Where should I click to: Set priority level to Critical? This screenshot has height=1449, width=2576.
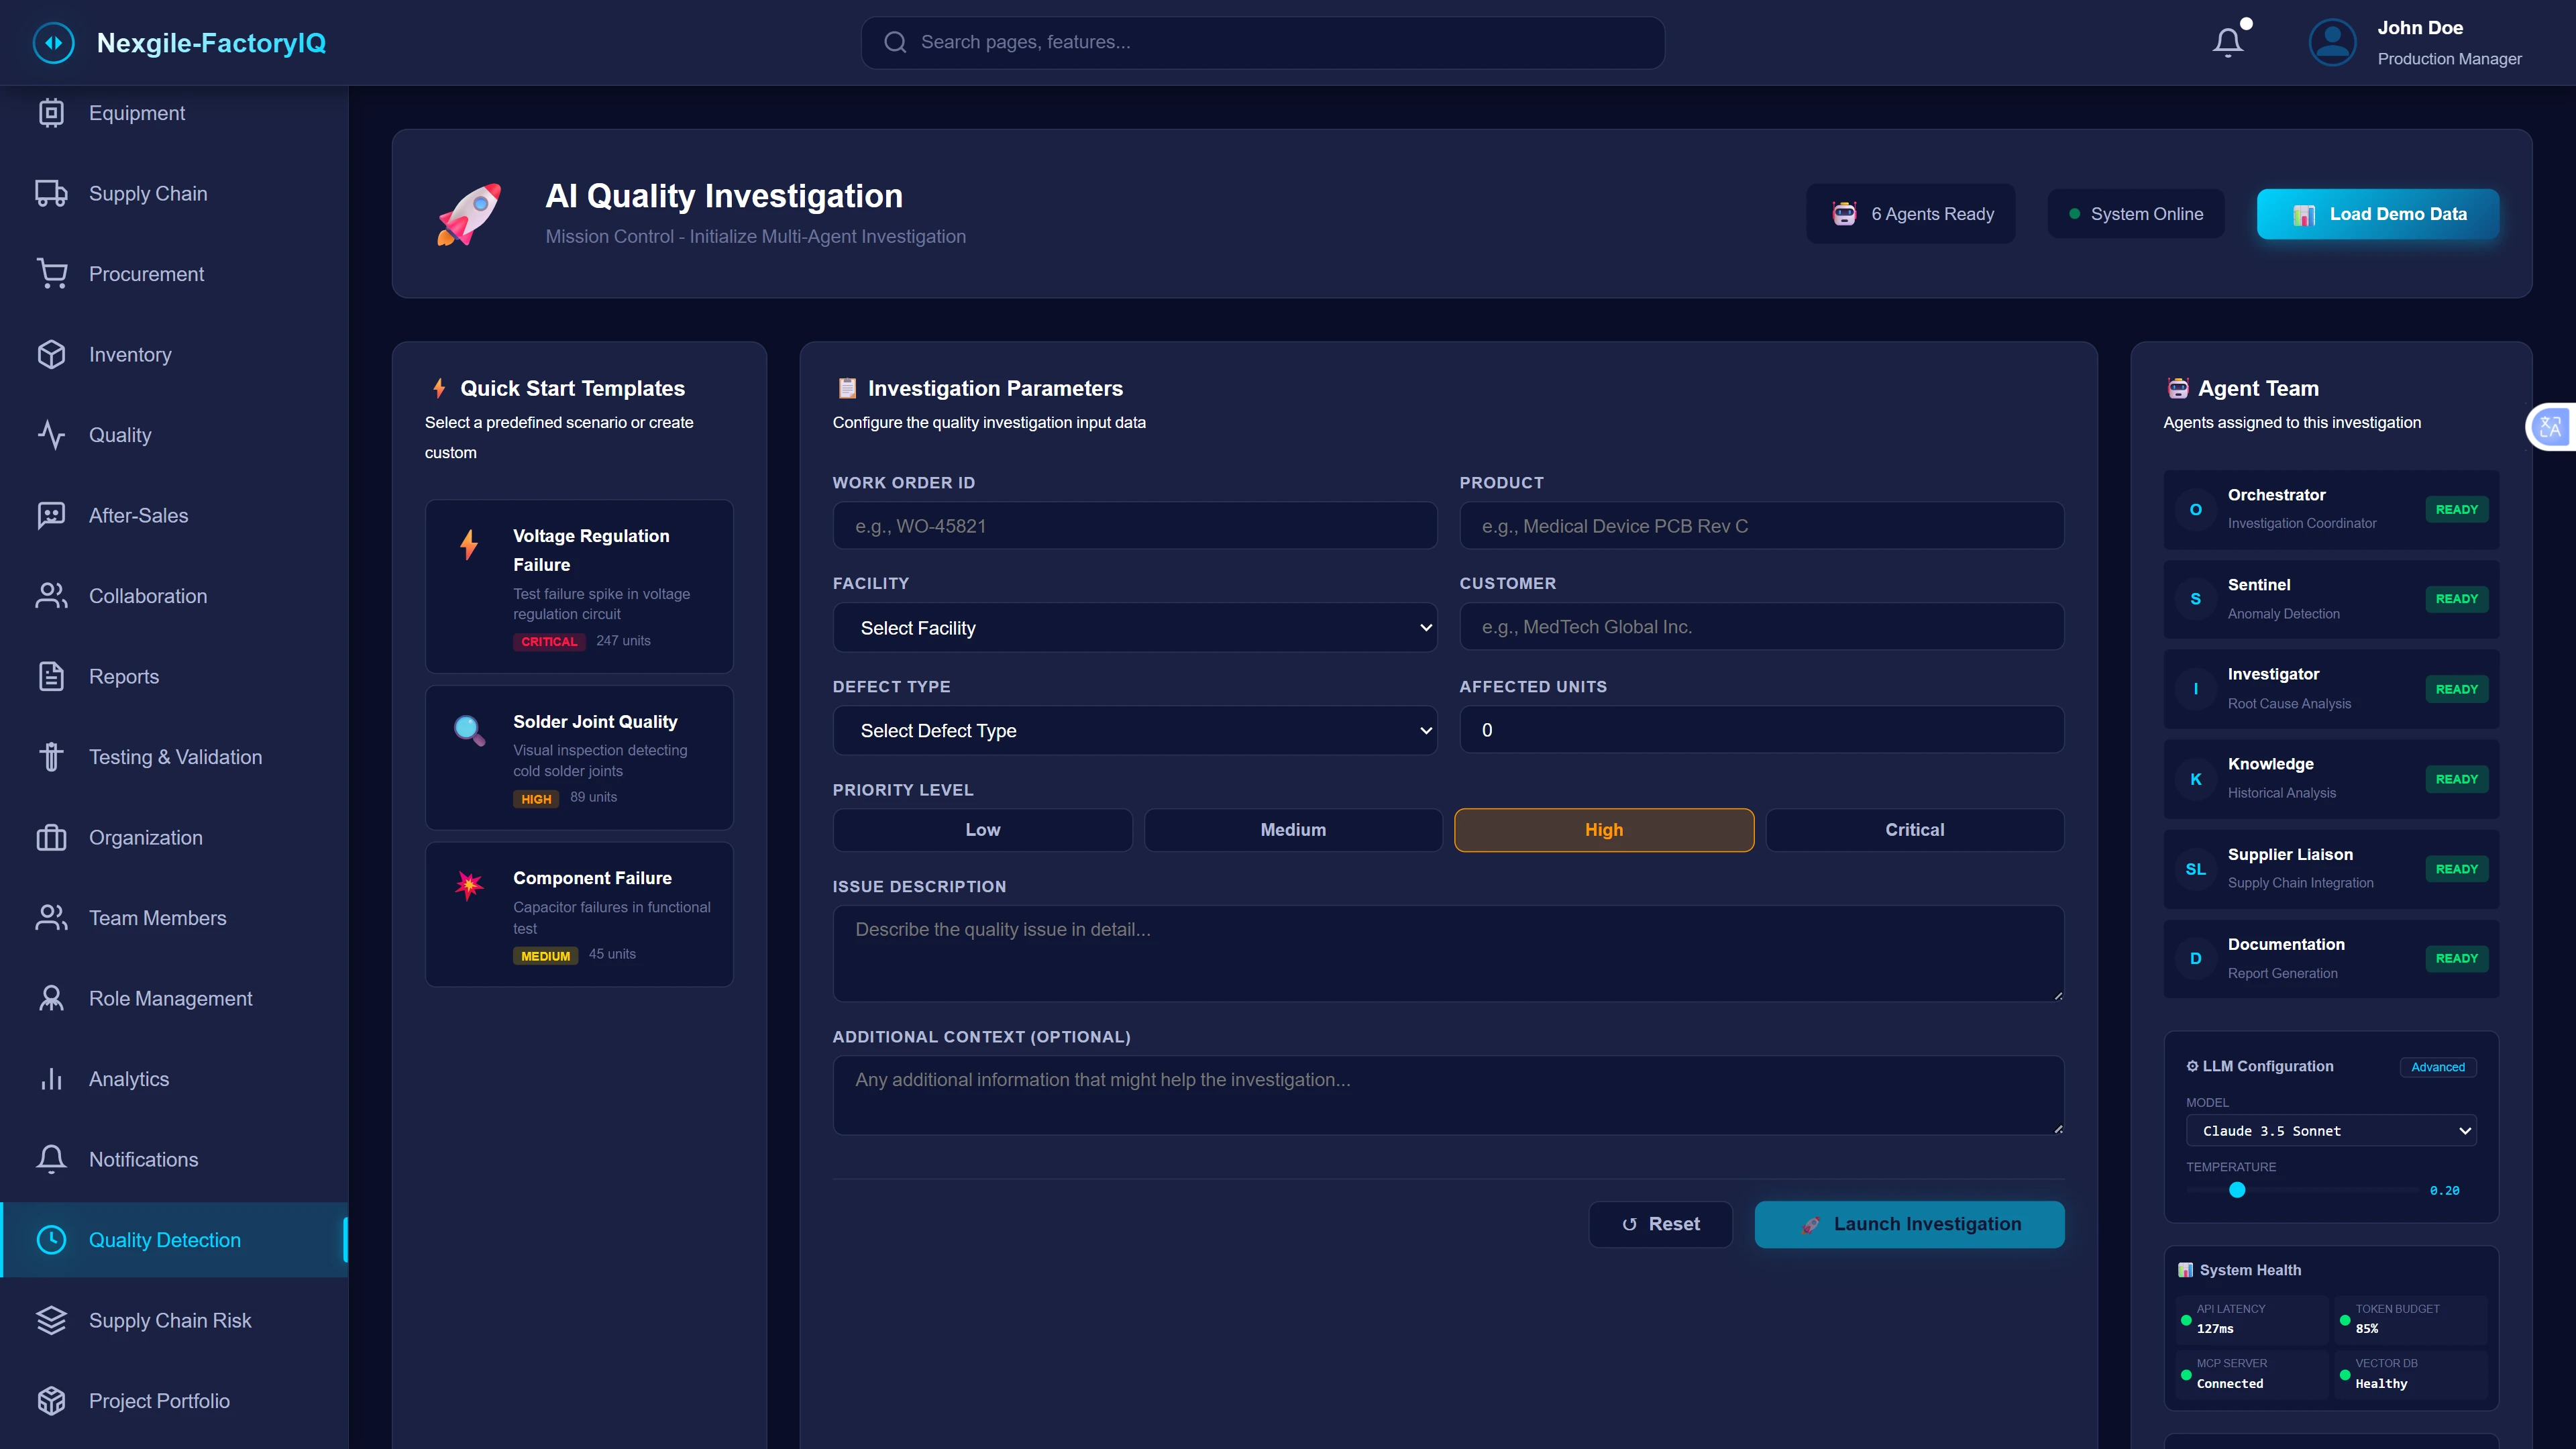pyautogui.click(x=1914, y=829)
